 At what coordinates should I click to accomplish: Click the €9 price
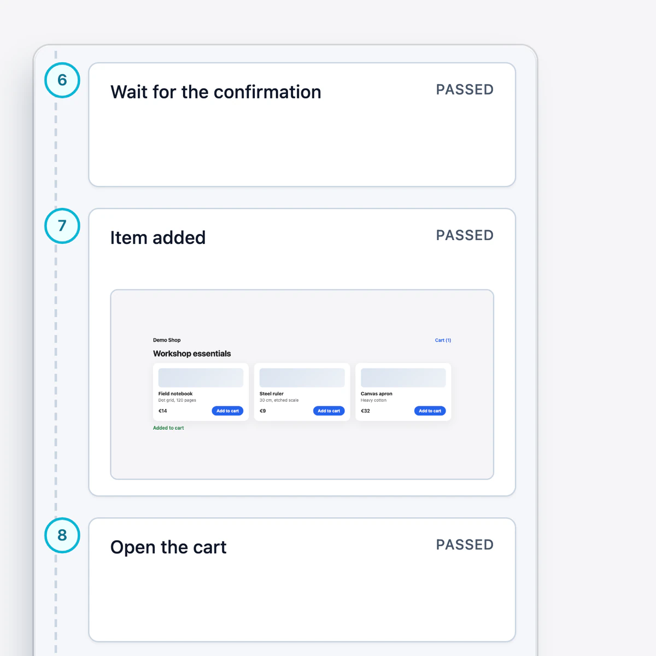[263, 411]
